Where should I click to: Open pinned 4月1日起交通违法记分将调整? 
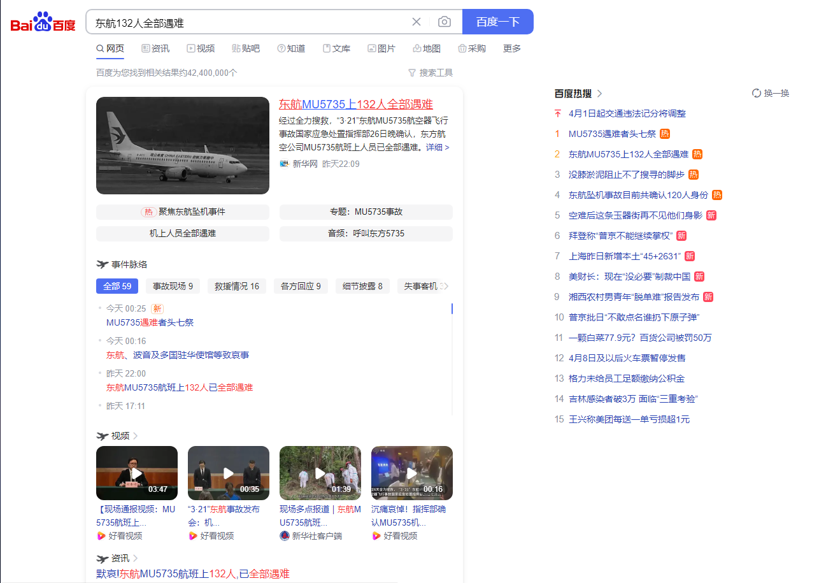pos(627,113)
